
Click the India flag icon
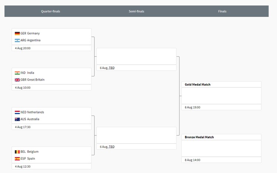click(17, 73)
